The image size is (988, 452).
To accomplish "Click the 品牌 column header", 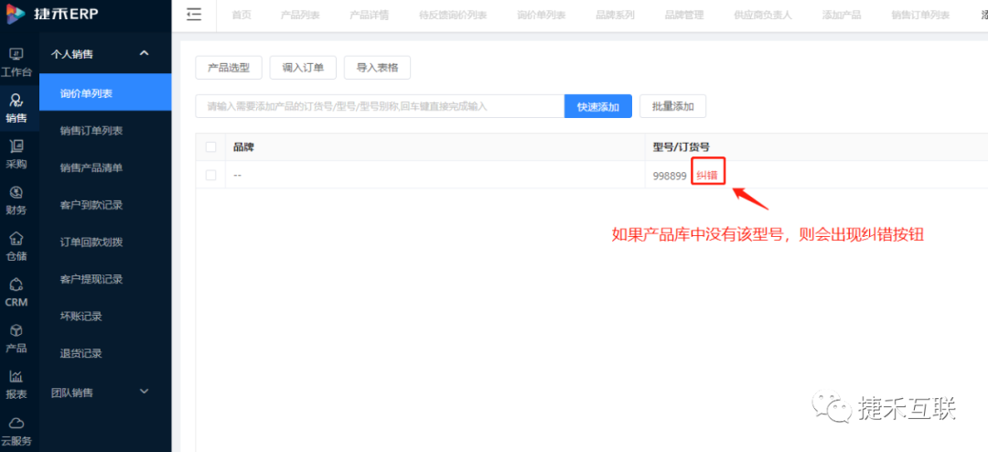I will pos(244,147).
